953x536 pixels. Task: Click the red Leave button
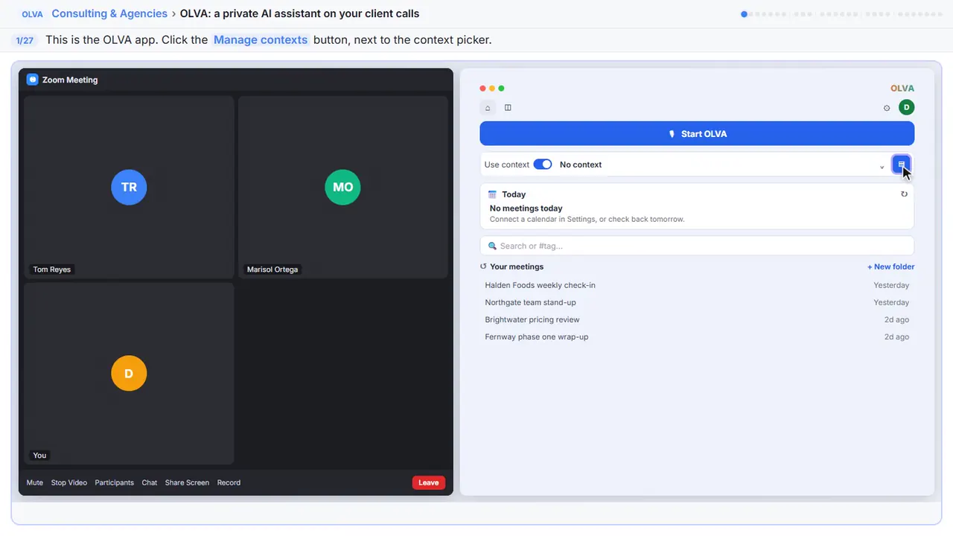(429, 482)
